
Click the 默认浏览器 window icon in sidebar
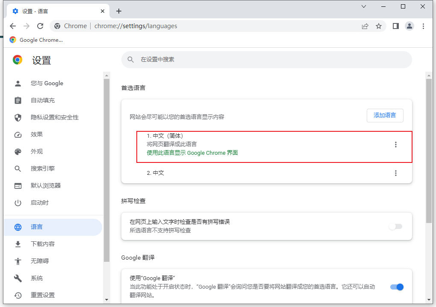point(18,186)
